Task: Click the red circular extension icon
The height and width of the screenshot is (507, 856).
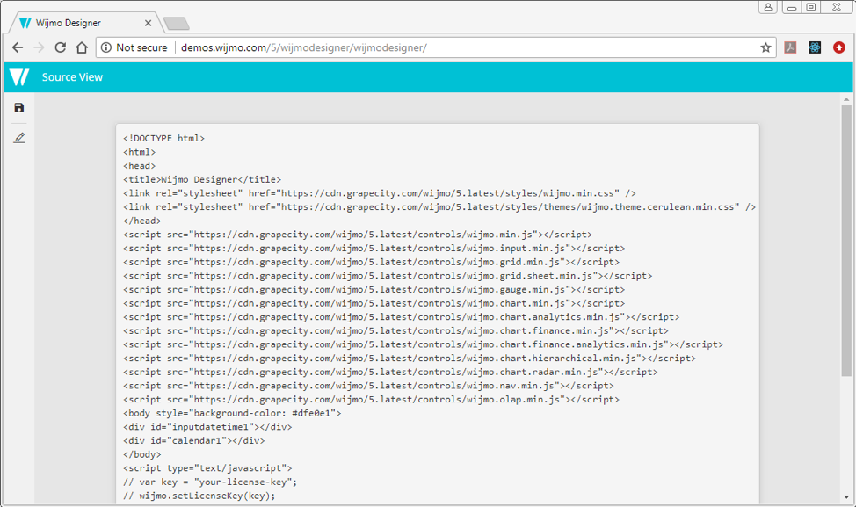Action: pos(839,47)
